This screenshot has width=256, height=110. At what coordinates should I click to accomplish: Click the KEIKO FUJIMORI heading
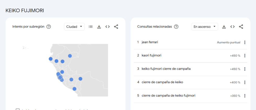(25, 11)
